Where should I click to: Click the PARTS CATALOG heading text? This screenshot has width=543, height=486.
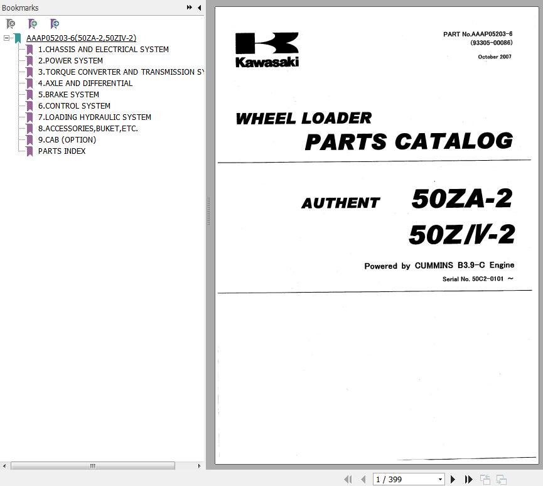[x=409, y=141]
